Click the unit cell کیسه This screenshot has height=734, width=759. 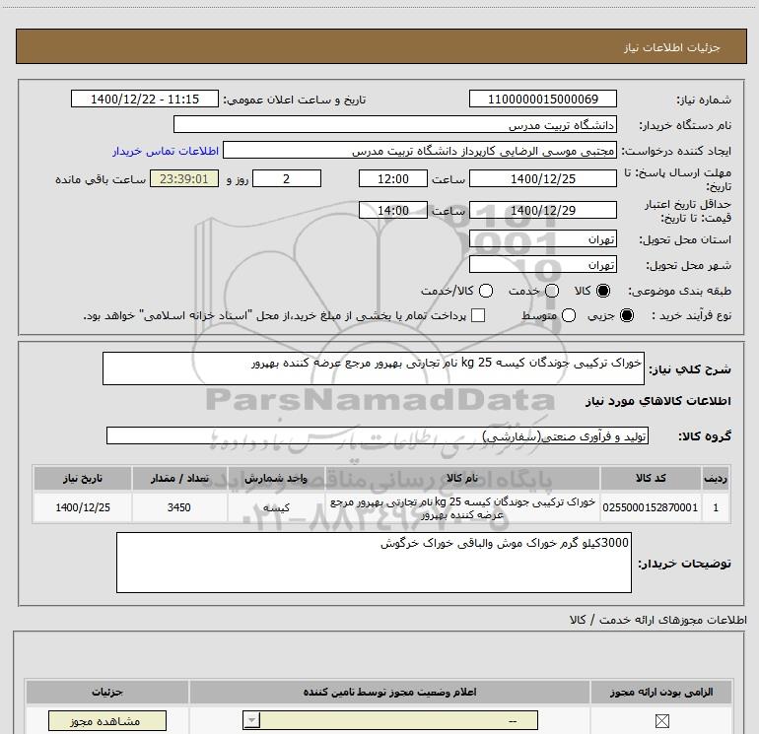tap(276, 507)
